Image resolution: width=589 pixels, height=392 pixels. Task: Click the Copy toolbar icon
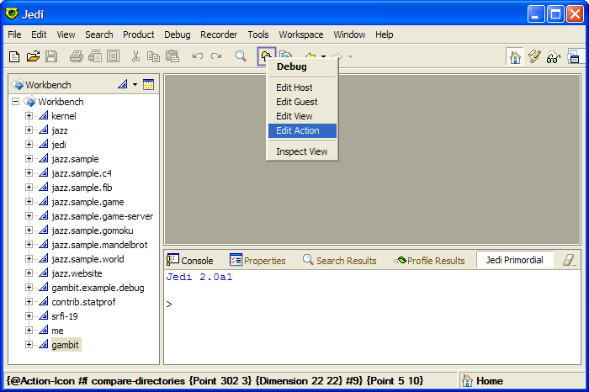[x=153, y=56]
